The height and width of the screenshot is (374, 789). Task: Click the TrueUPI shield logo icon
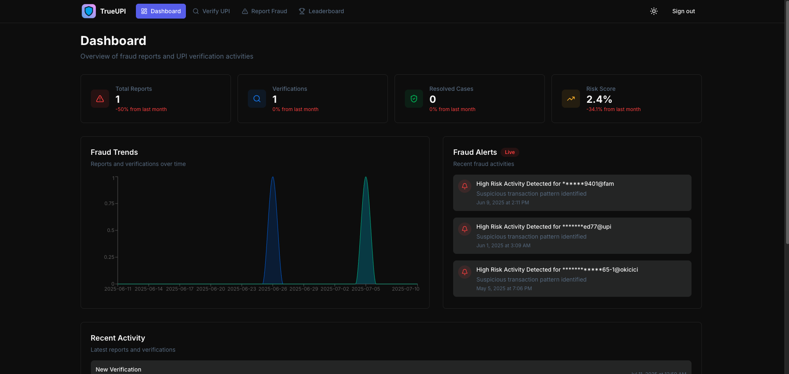(x=89, y=11)
